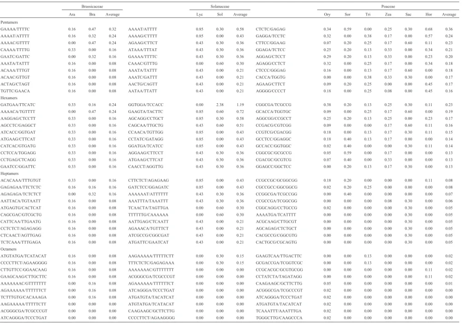Select the TCAAATTT/AAATTTGA octamer cell
This screenshot has width=462, height=323.
[278, 311]
